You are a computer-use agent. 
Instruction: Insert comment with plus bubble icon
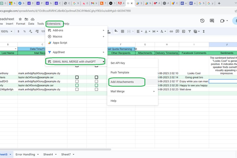(177, 31)
